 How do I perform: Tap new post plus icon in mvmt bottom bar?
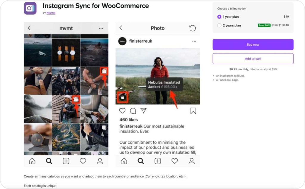[66, 161]
